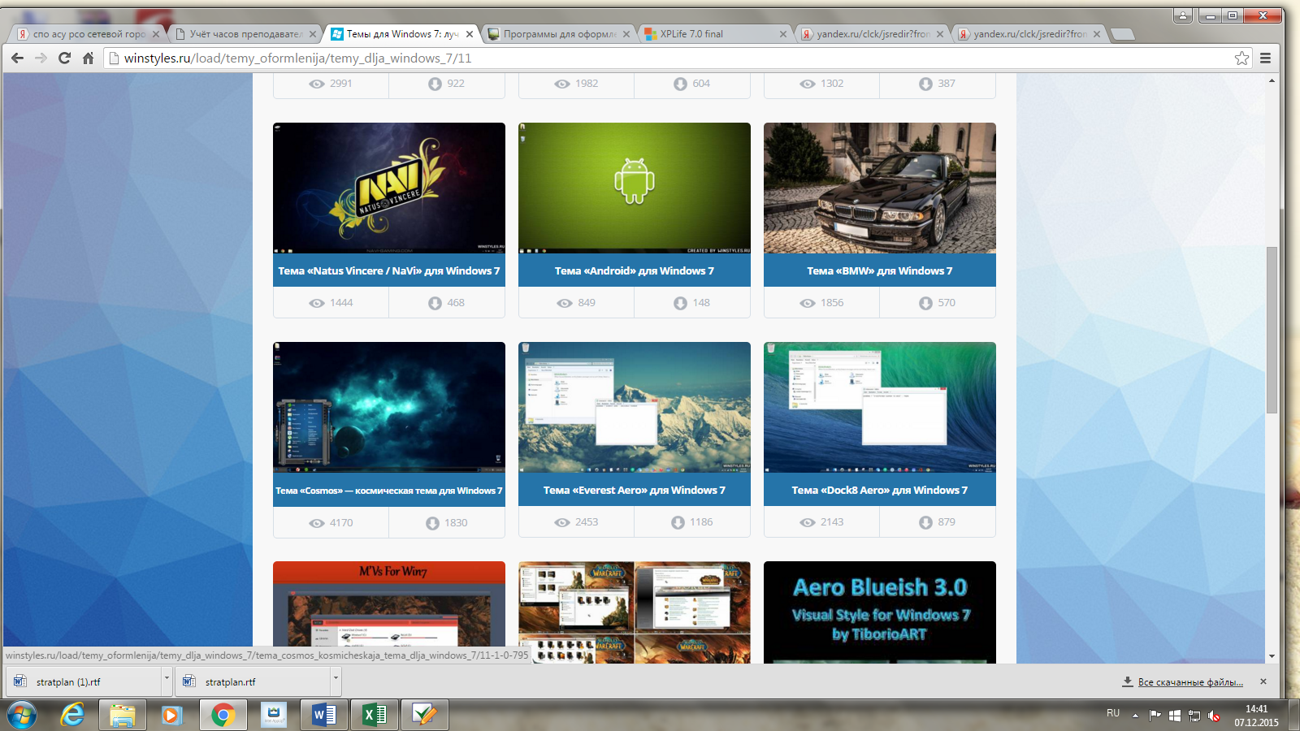Open the M'Vs For Win7 thumbnail

tap(389, 612)
